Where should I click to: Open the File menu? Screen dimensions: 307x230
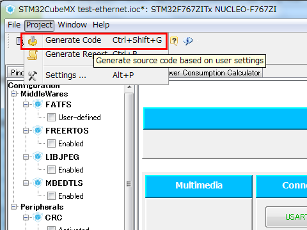coord(14,25)
